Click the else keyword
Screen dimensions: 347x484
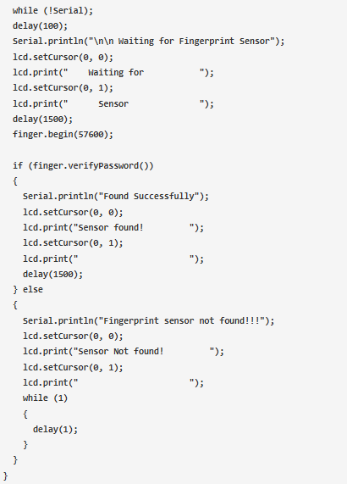coord(33,290)
